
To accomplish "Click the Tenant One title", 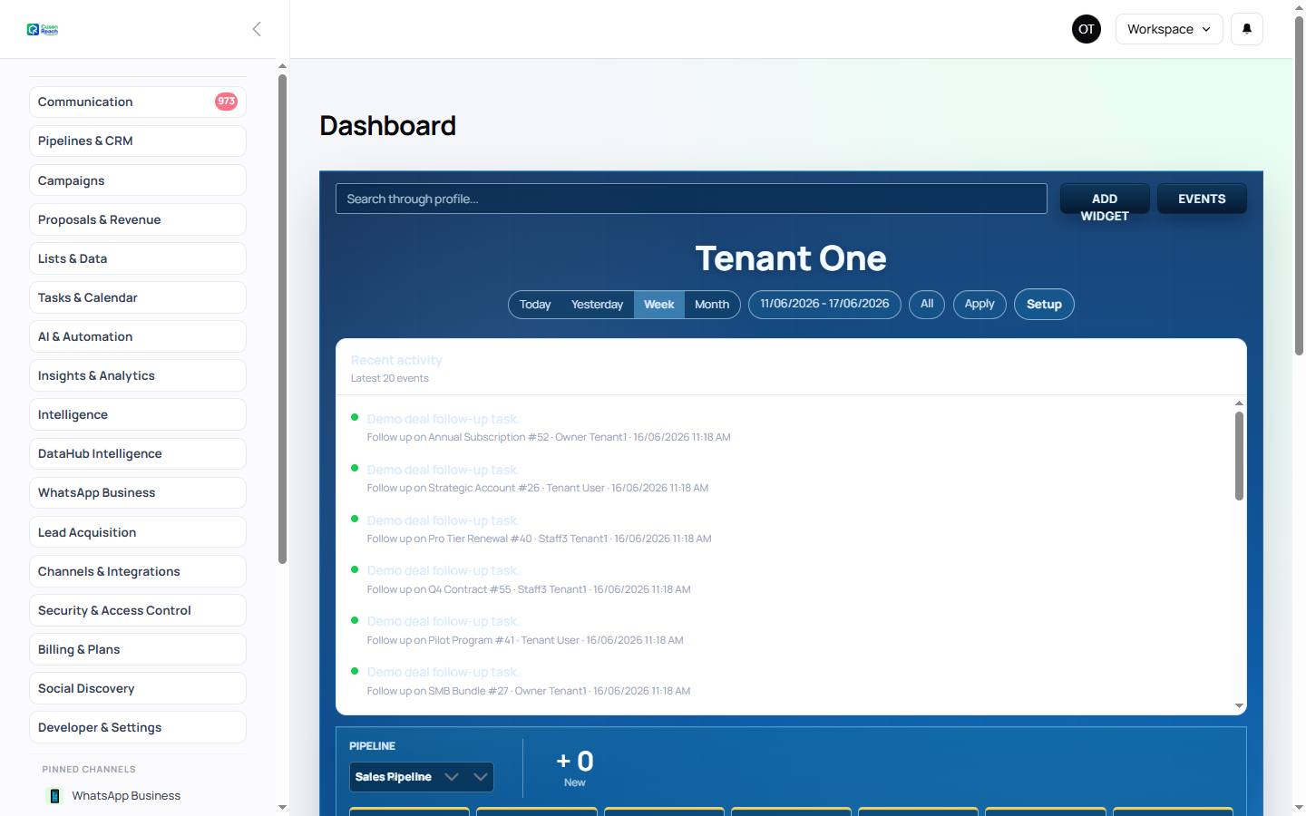I will (x=791, y=258).
